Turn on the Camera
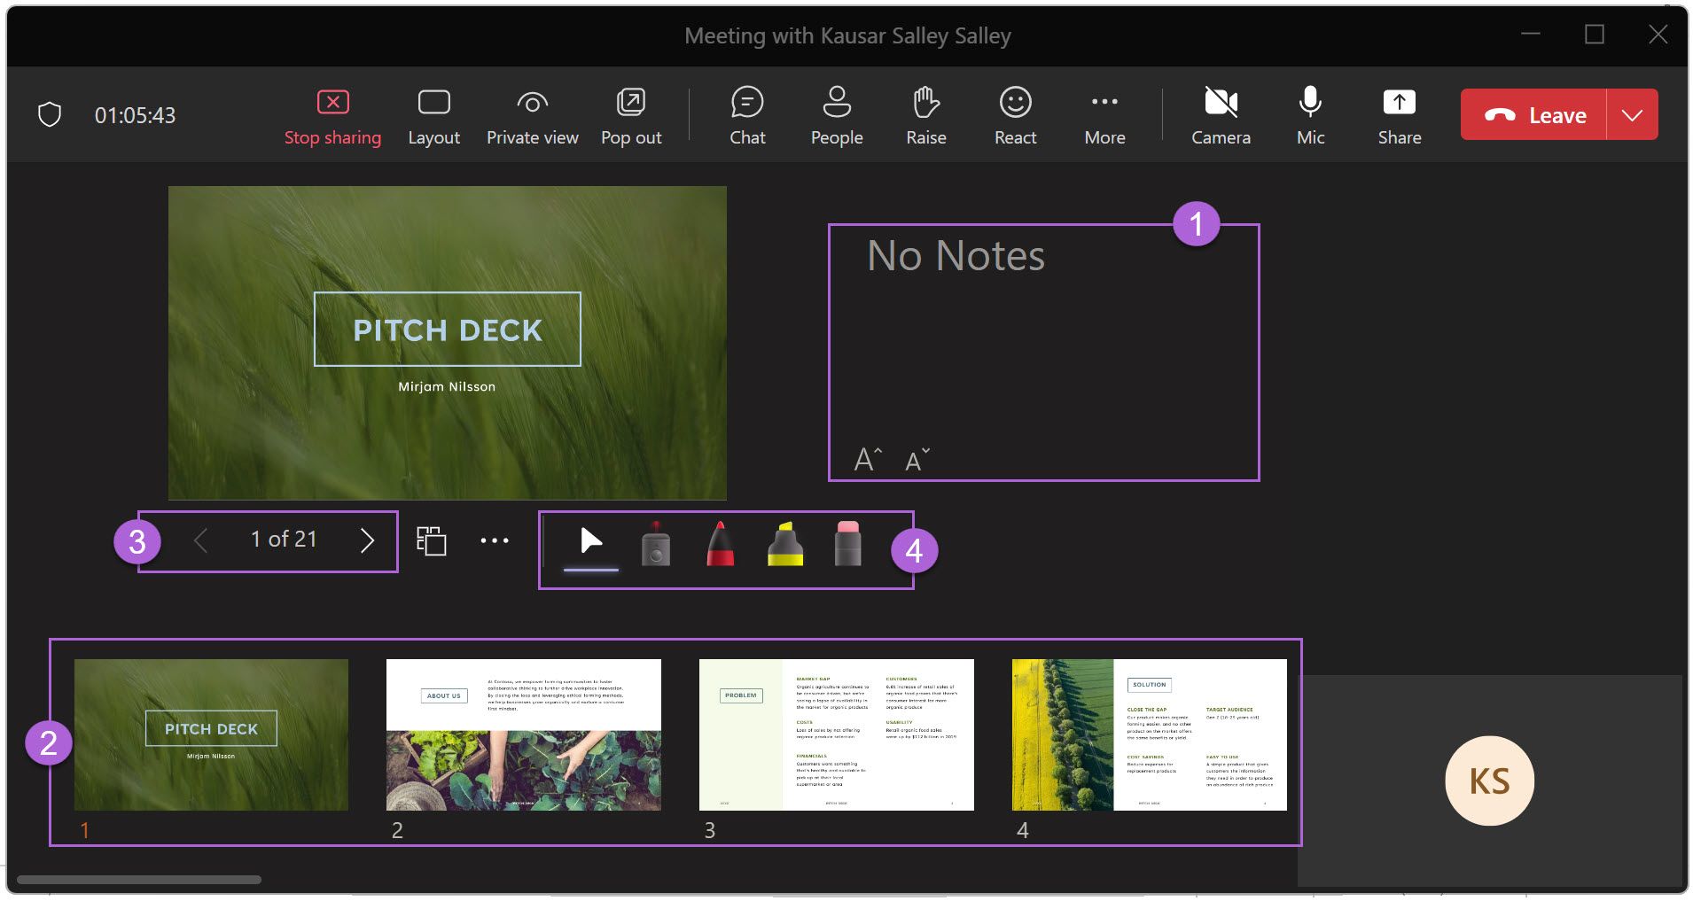Image resolution: width=1693 pixels, height=901 pixels. 1221,113
